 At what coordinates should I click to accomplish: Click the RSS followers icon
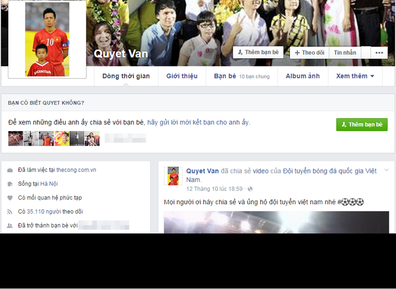point(10,211)
